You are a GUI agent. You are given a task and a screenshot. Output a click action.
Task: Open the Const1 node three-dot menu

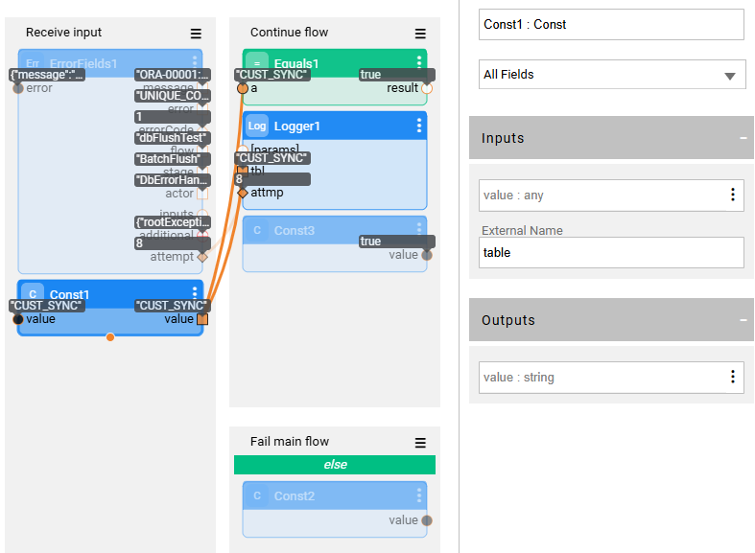195,293
